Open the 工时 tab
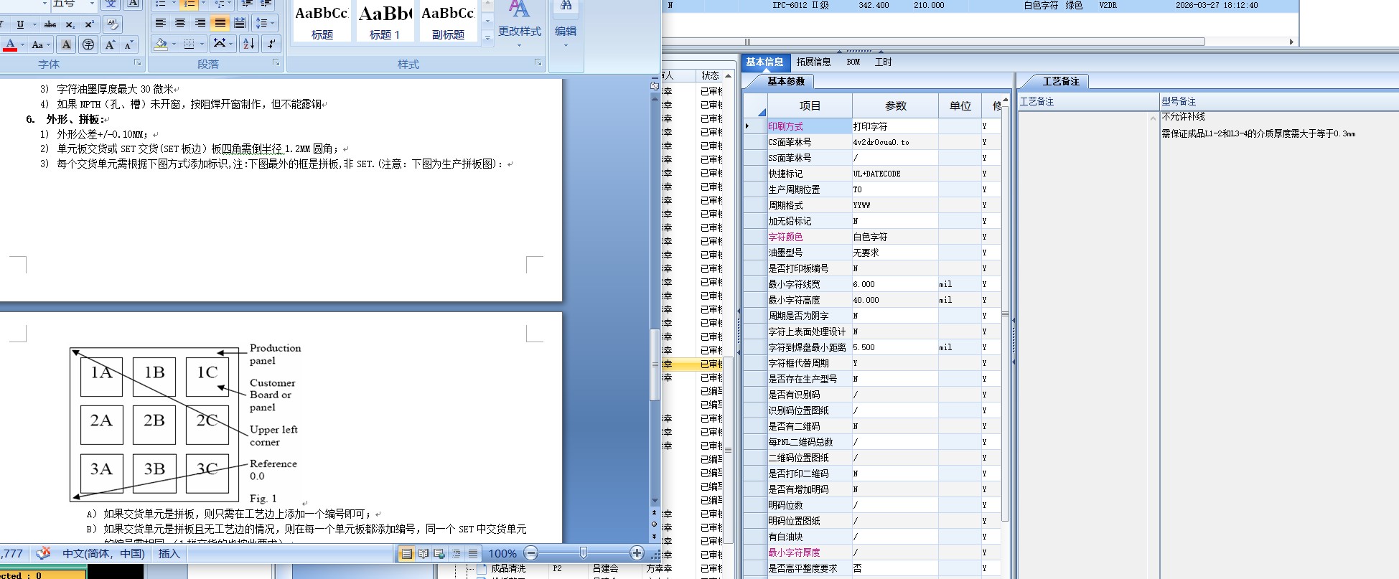 pyautogui.click(x=883, y=62)
